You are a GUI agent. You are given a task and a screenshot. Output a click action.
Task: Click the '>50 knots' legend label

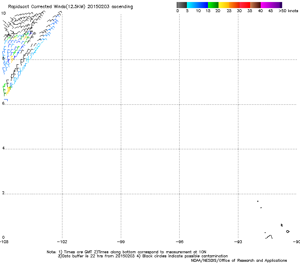coord(288,11)
